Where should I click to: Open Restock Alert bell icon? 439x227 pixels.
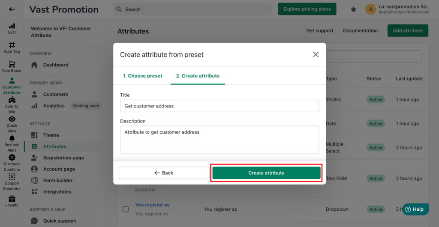click(x=12, y=138)
